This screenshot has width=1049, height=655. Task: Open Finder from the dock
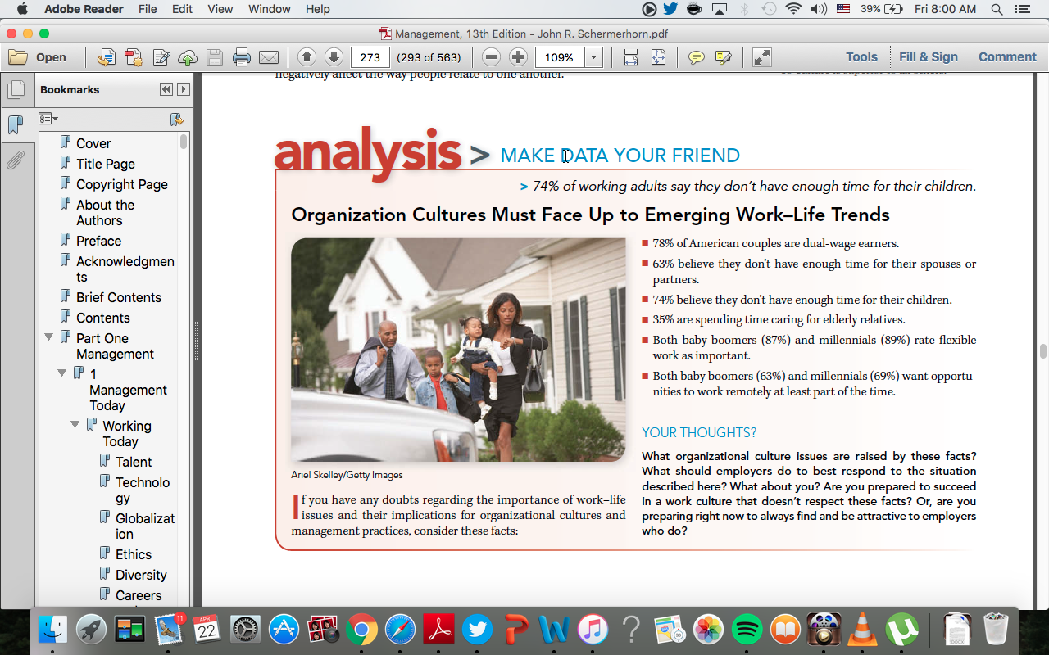pos(53,629)
